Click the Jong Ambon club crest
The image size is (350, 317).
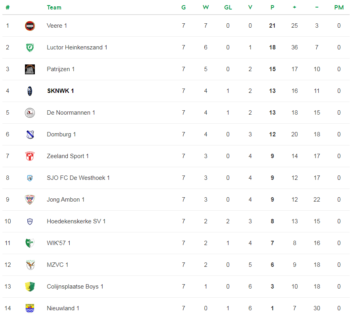point(30,200)
